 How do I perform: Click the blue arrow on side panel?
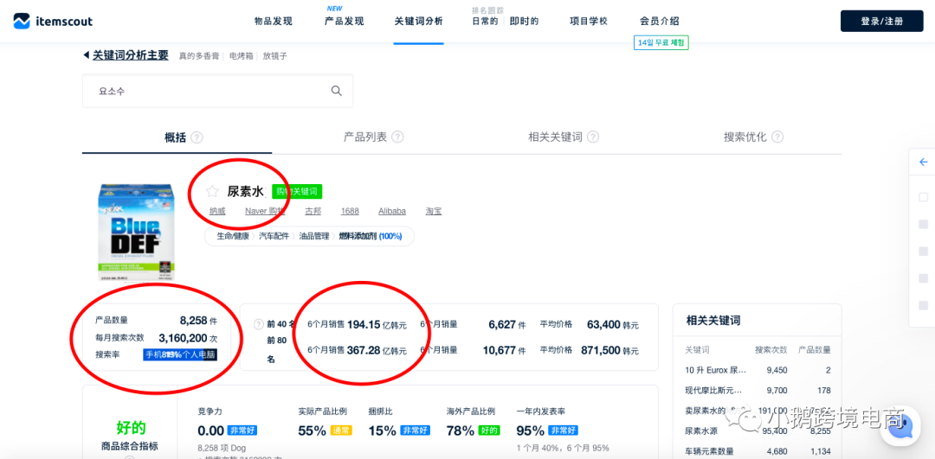pos(924,162)
